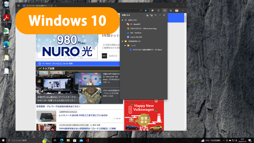254x143 pixels.
Task: Select Microsoft Edge desktop shortcut
Action: tap(6, 45)
